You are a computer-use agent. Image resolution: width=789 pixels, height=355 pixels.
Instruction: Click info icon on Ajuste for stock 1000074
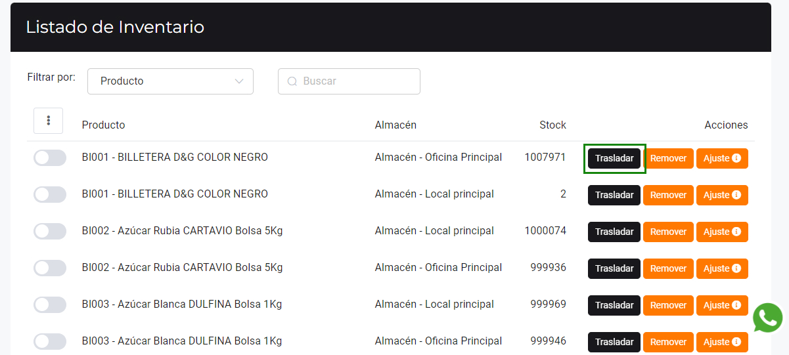736,232
